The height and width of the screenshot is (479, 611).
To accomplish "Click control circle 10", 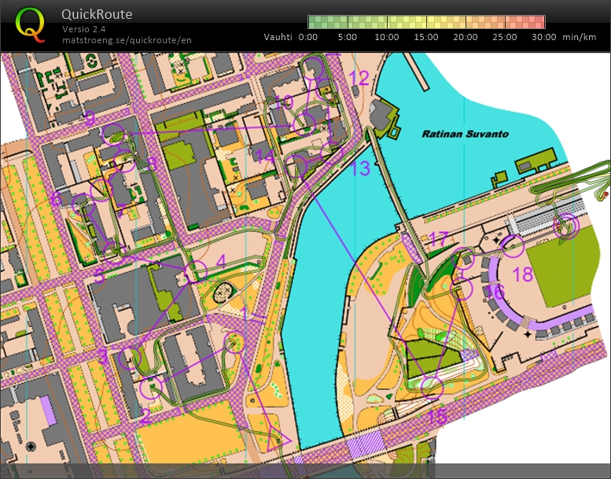I will [305, 123].
